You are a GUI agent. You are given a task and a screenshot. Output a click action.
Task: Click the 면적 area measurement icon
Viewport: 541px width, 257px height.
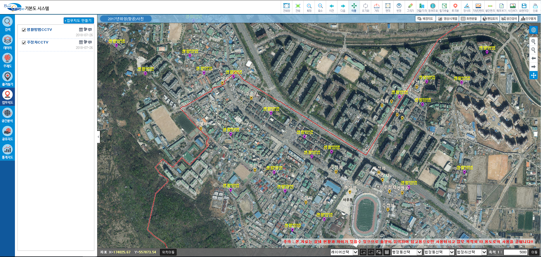coord(388,7)
